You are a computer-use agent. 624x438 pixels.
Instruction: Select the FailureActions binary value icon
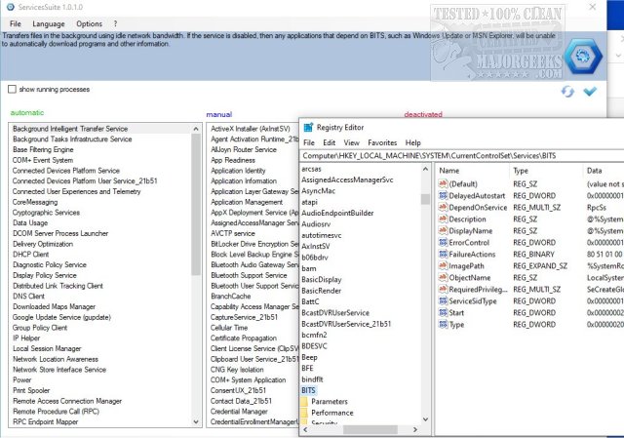[443, 254]
